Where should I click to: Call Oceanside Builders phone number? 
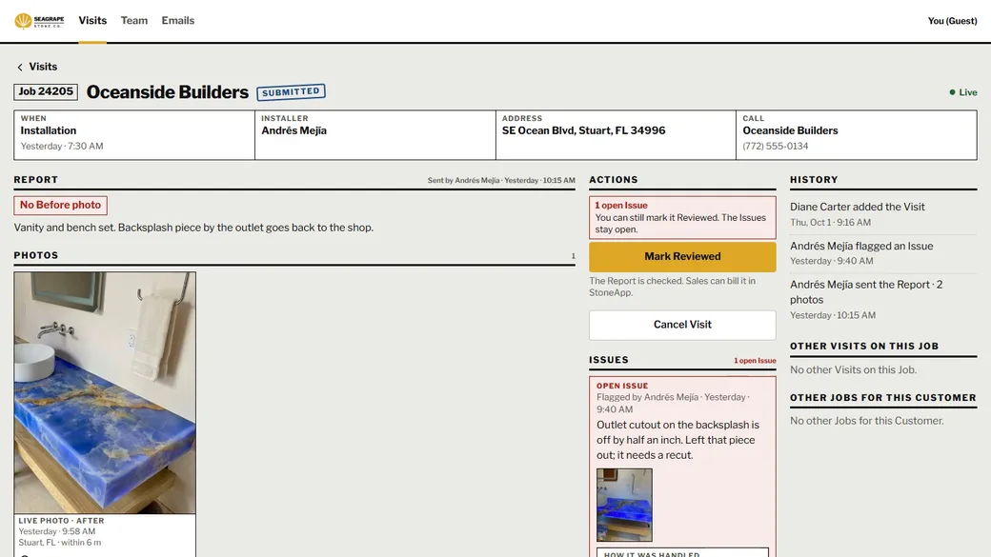pos(775,146)
